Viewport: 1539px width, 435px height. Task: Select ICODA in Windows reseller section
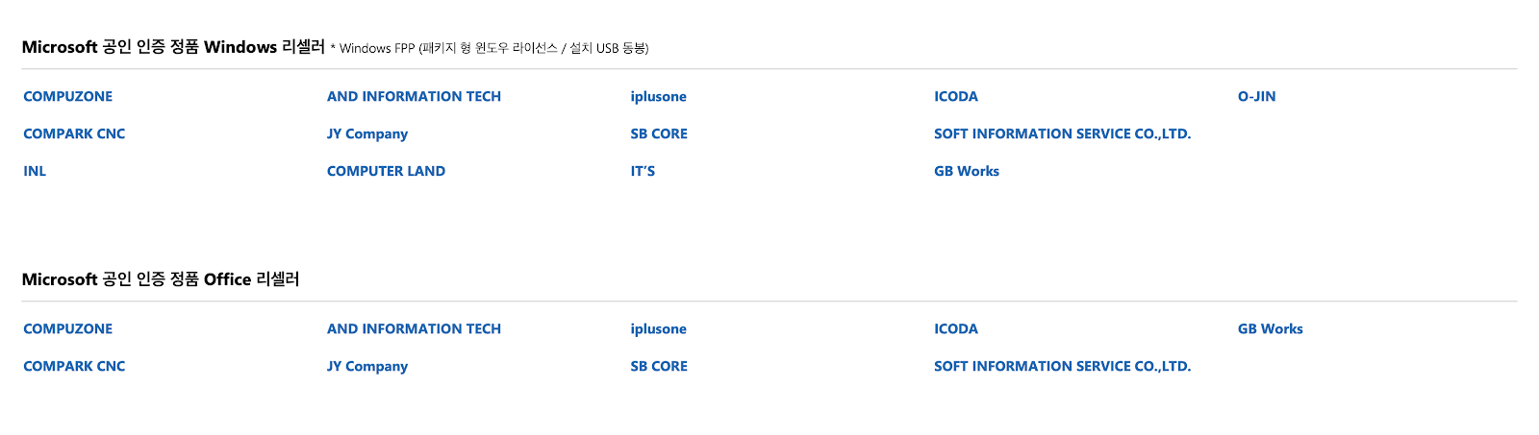point(956,96)
